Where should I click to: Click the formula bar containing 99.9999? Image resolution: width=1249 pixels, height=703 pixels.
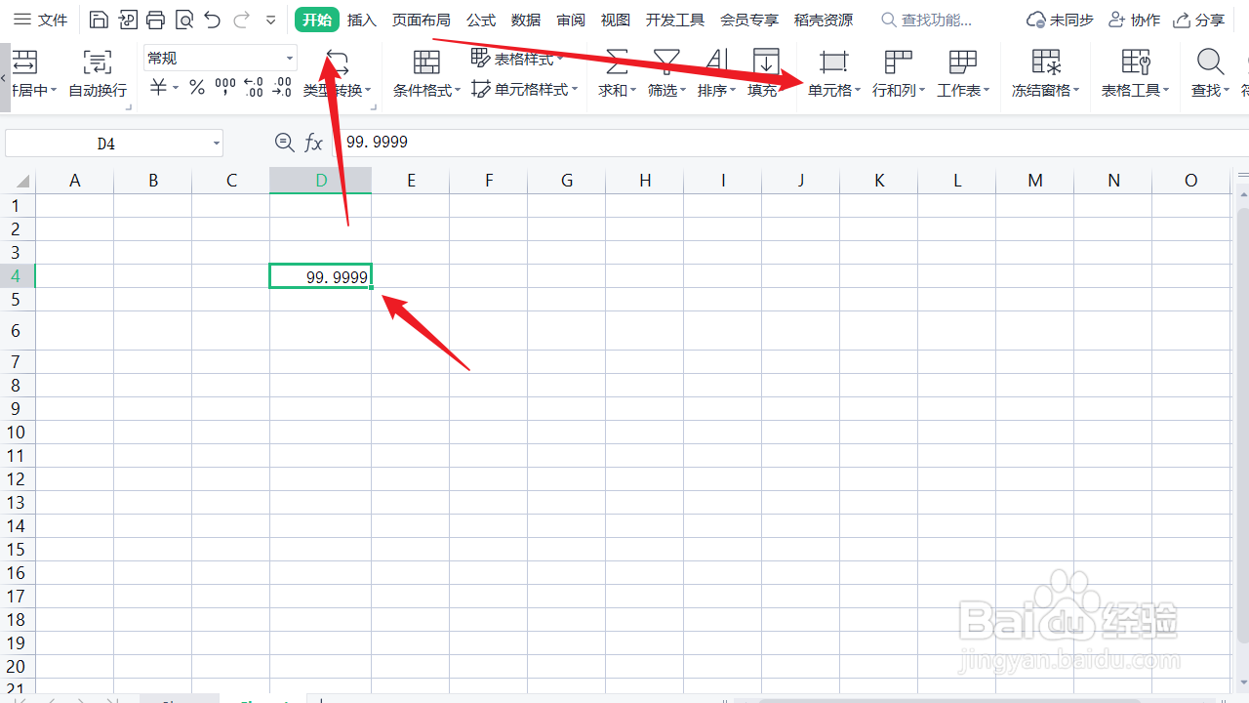tap(792, 143)
